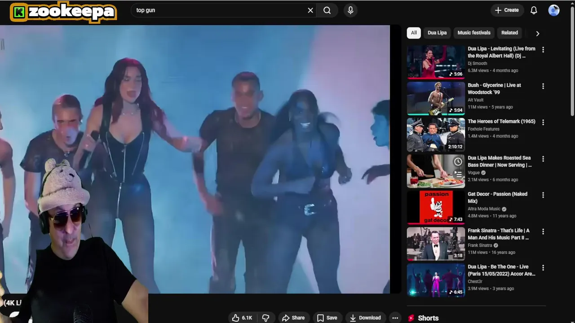The height and width of the screenshot is (323, 575).
Task: Open options for Bush Glycerine video
Action: (543, 86)
